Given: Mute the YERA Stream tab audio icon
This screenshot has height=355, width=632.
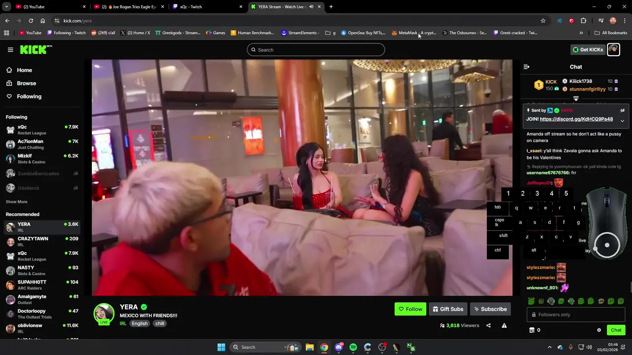Looking at the screenshot, I should coord(311,6).
